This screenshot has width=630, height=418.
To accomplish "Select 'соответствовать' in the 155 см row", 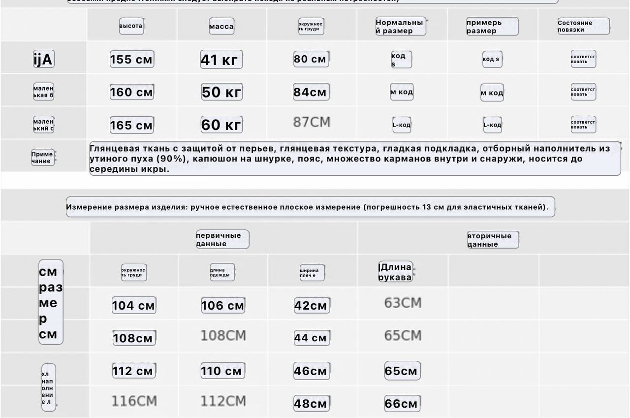I will tap(583, 59).
